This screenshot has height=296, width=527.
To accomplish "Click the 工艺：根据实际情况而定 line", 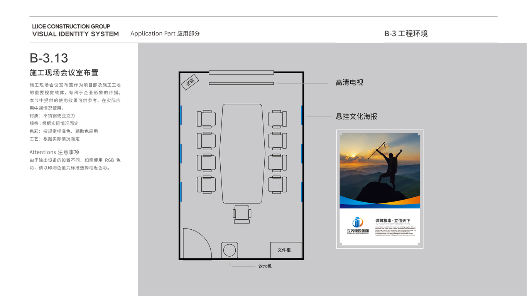I will (55, 139).
